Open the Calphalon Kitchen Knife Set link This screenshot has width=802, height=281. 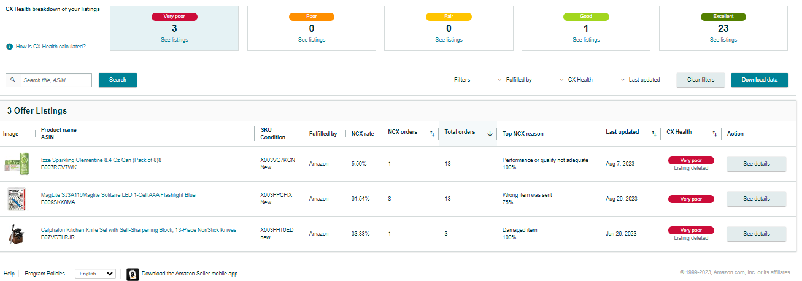click(x=139, y=230)
